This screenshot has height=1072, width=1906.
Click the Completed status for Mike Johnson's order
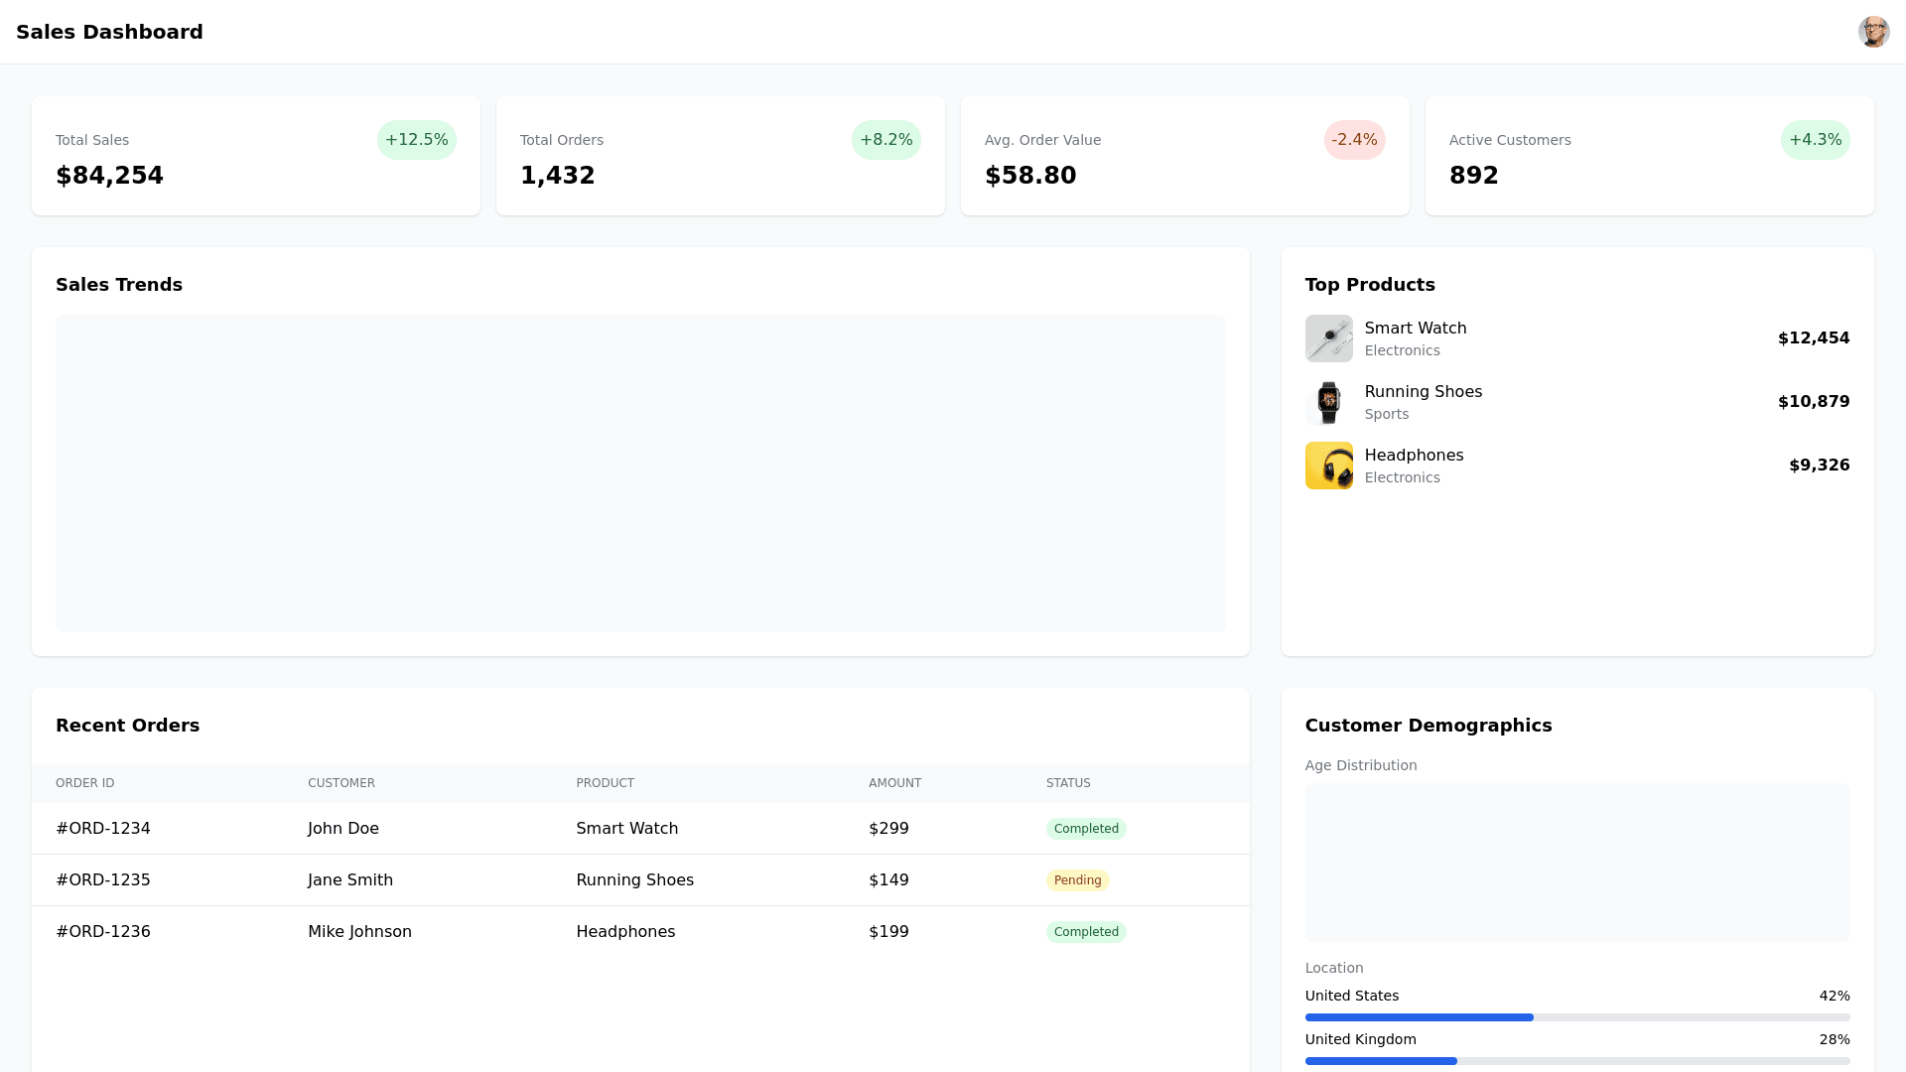click(x=1086, y=932)
